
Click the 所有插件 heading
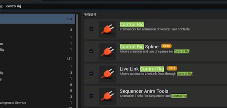coord(90,15)
